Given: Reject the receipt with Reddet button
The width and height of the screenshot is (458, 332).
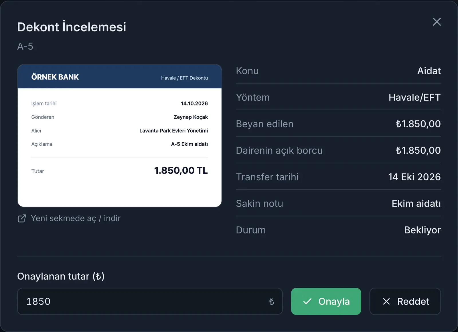Looking at the screenshot, I should coord(405,301).
